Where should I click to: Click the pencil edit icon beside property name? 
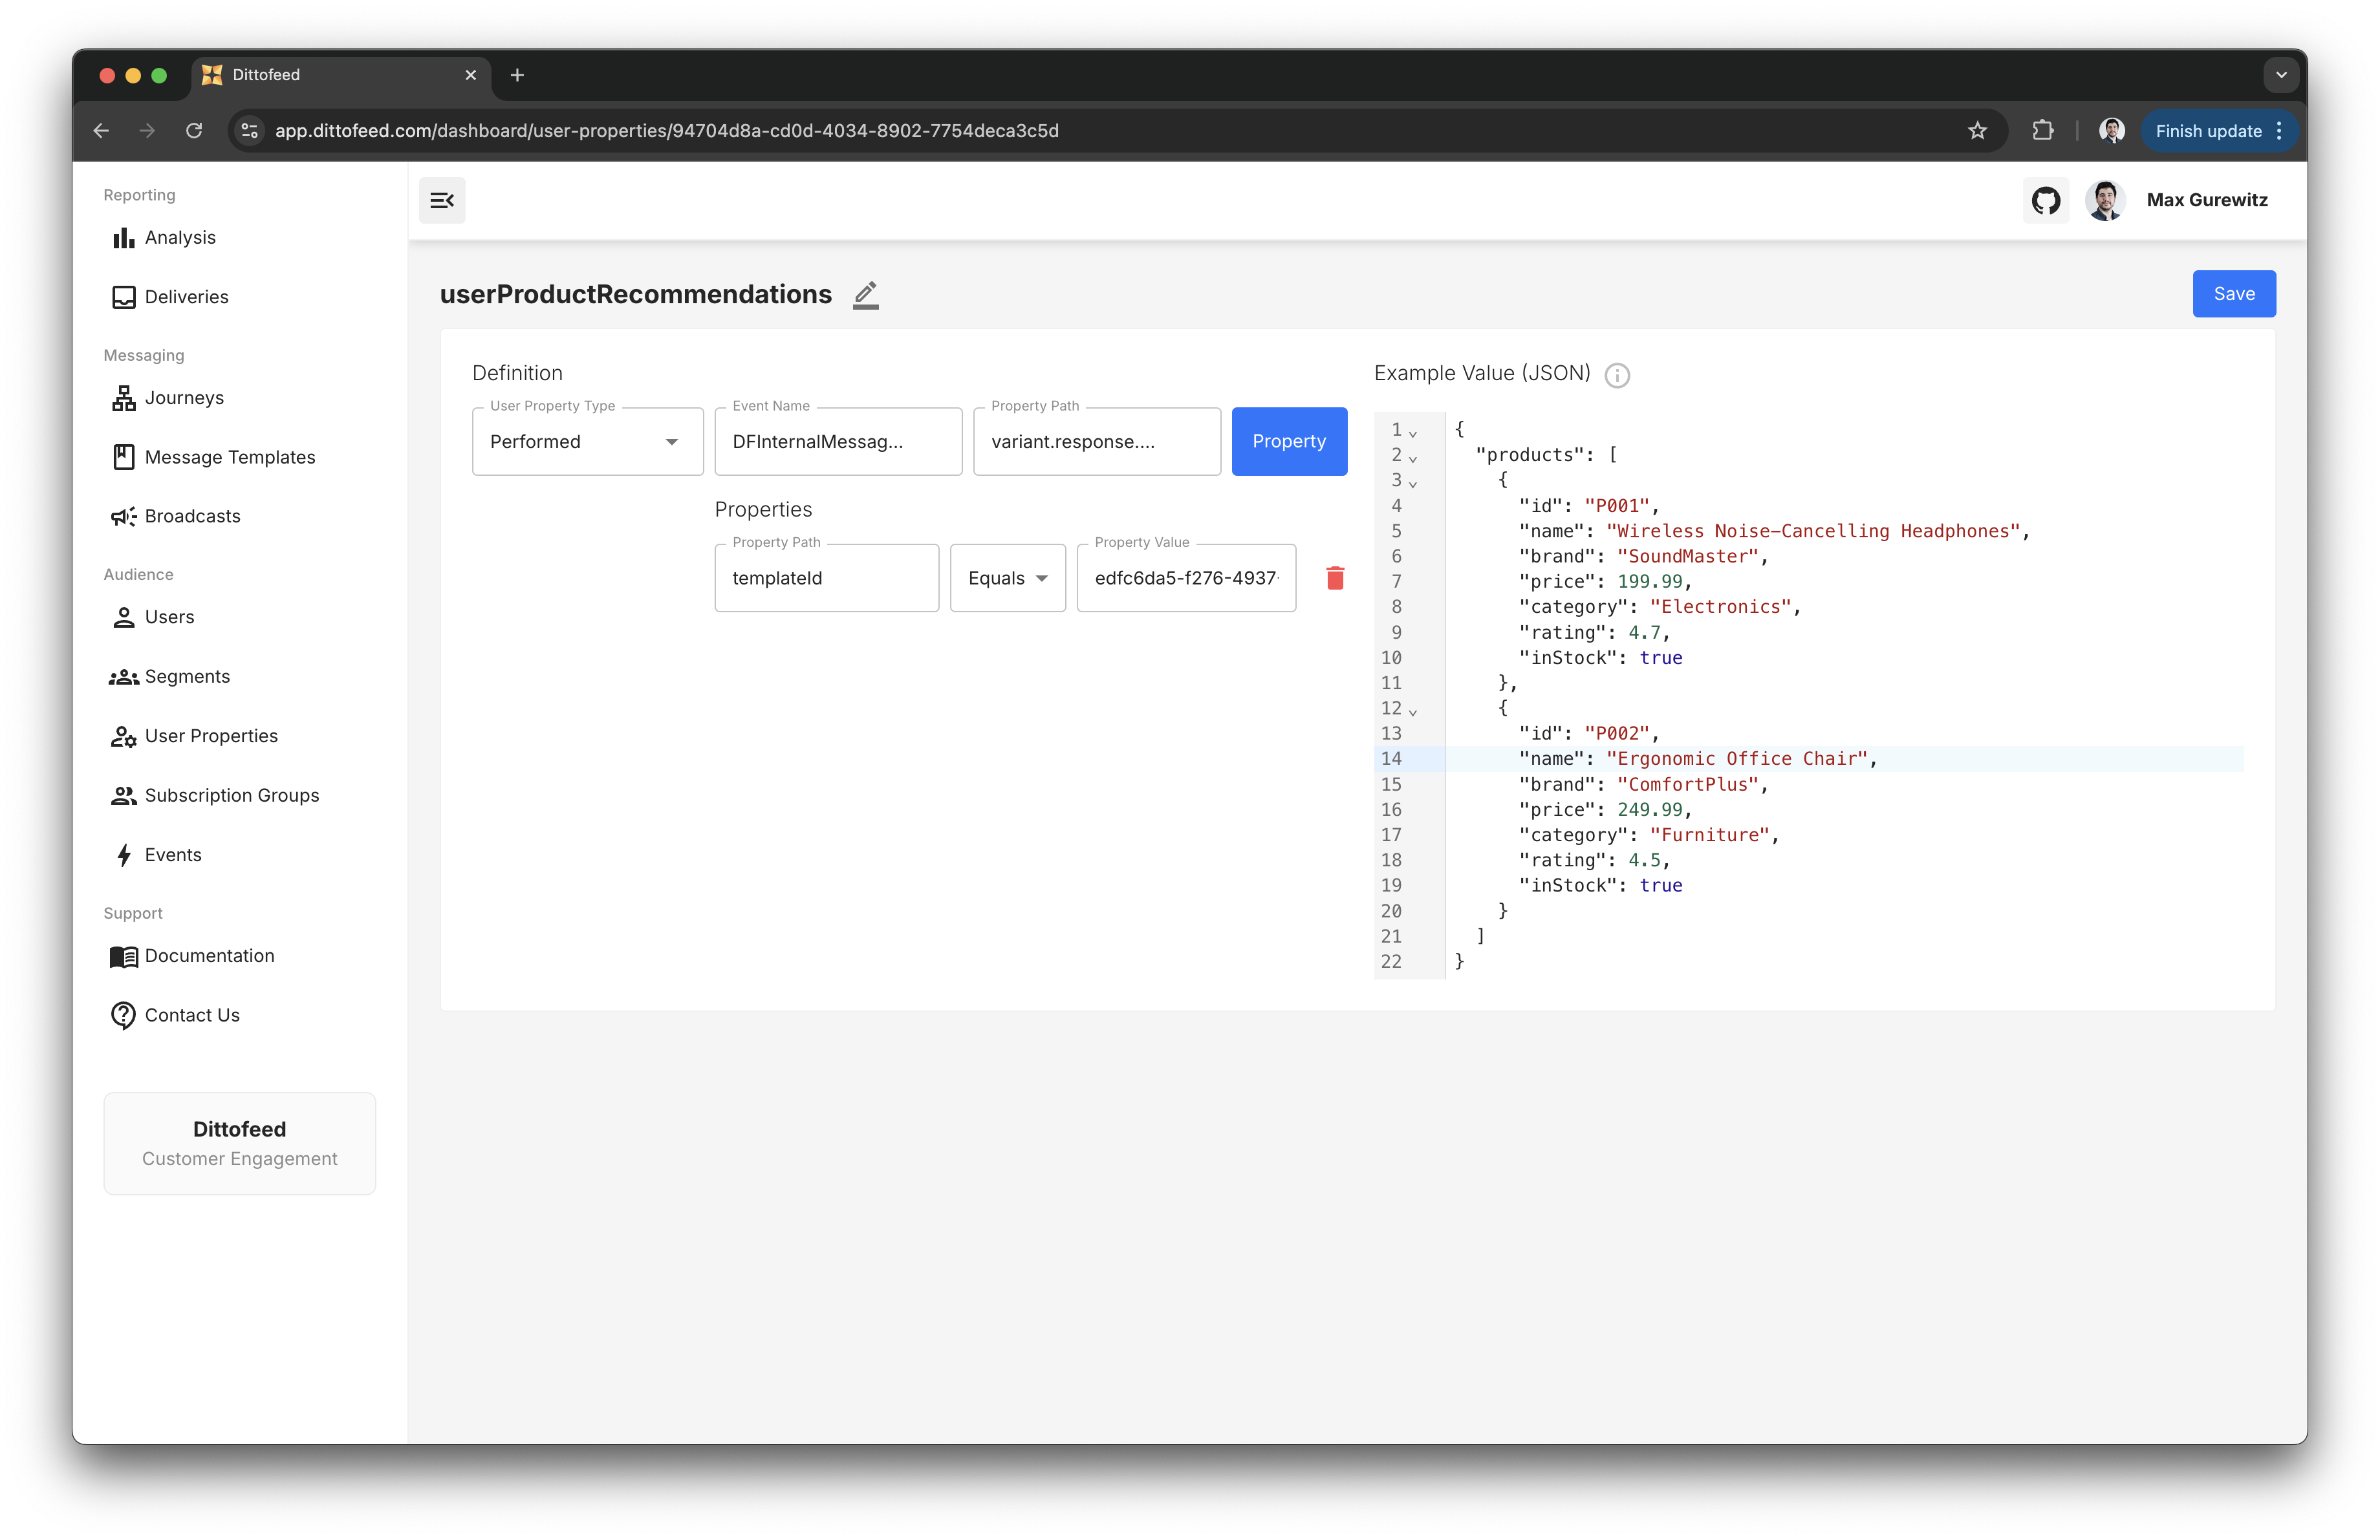[x=865, y=295]
